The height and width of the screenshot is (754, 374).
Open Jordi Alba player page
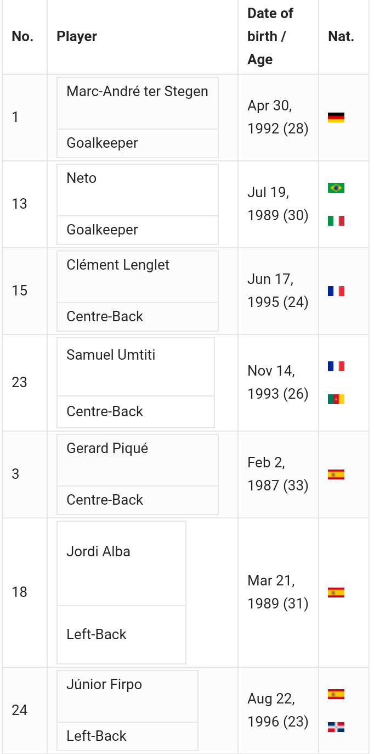(98, 551)
